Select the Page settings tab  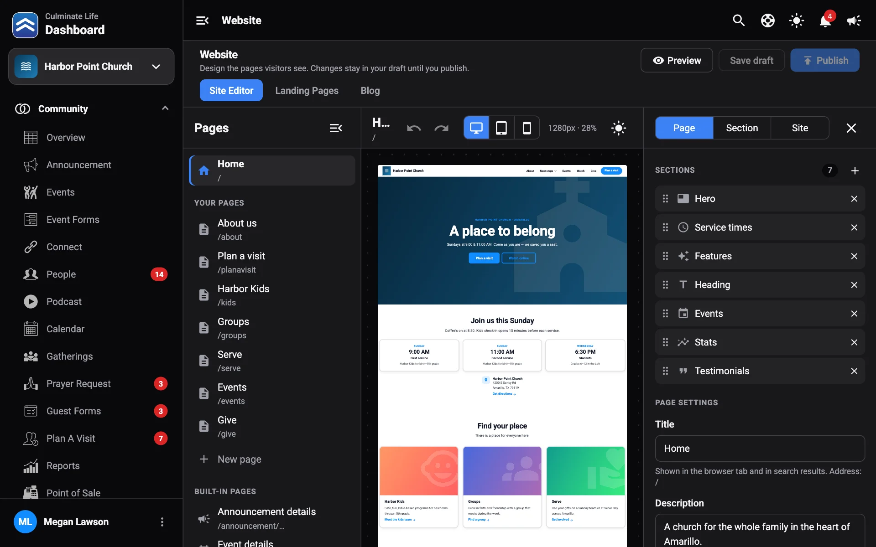coord(684,128)
